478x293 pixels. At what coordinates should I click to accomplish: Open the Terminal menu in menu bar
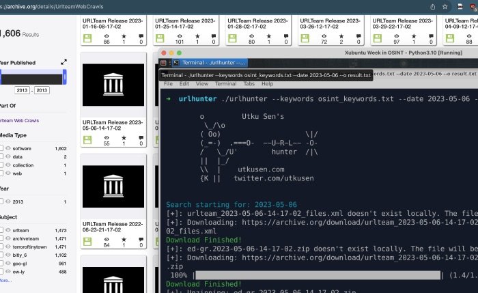tap(225, 84)
